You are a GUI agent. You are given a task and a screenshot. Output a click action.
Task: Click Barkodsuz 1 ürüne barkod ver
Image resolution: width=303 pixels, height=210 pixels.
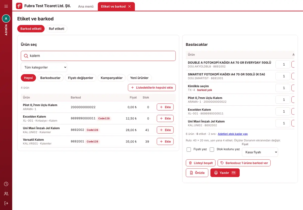coord(244,163)
